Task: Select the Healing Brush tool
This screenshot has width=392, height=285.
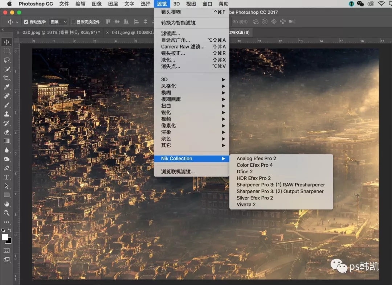Action: tap(7, 96)
